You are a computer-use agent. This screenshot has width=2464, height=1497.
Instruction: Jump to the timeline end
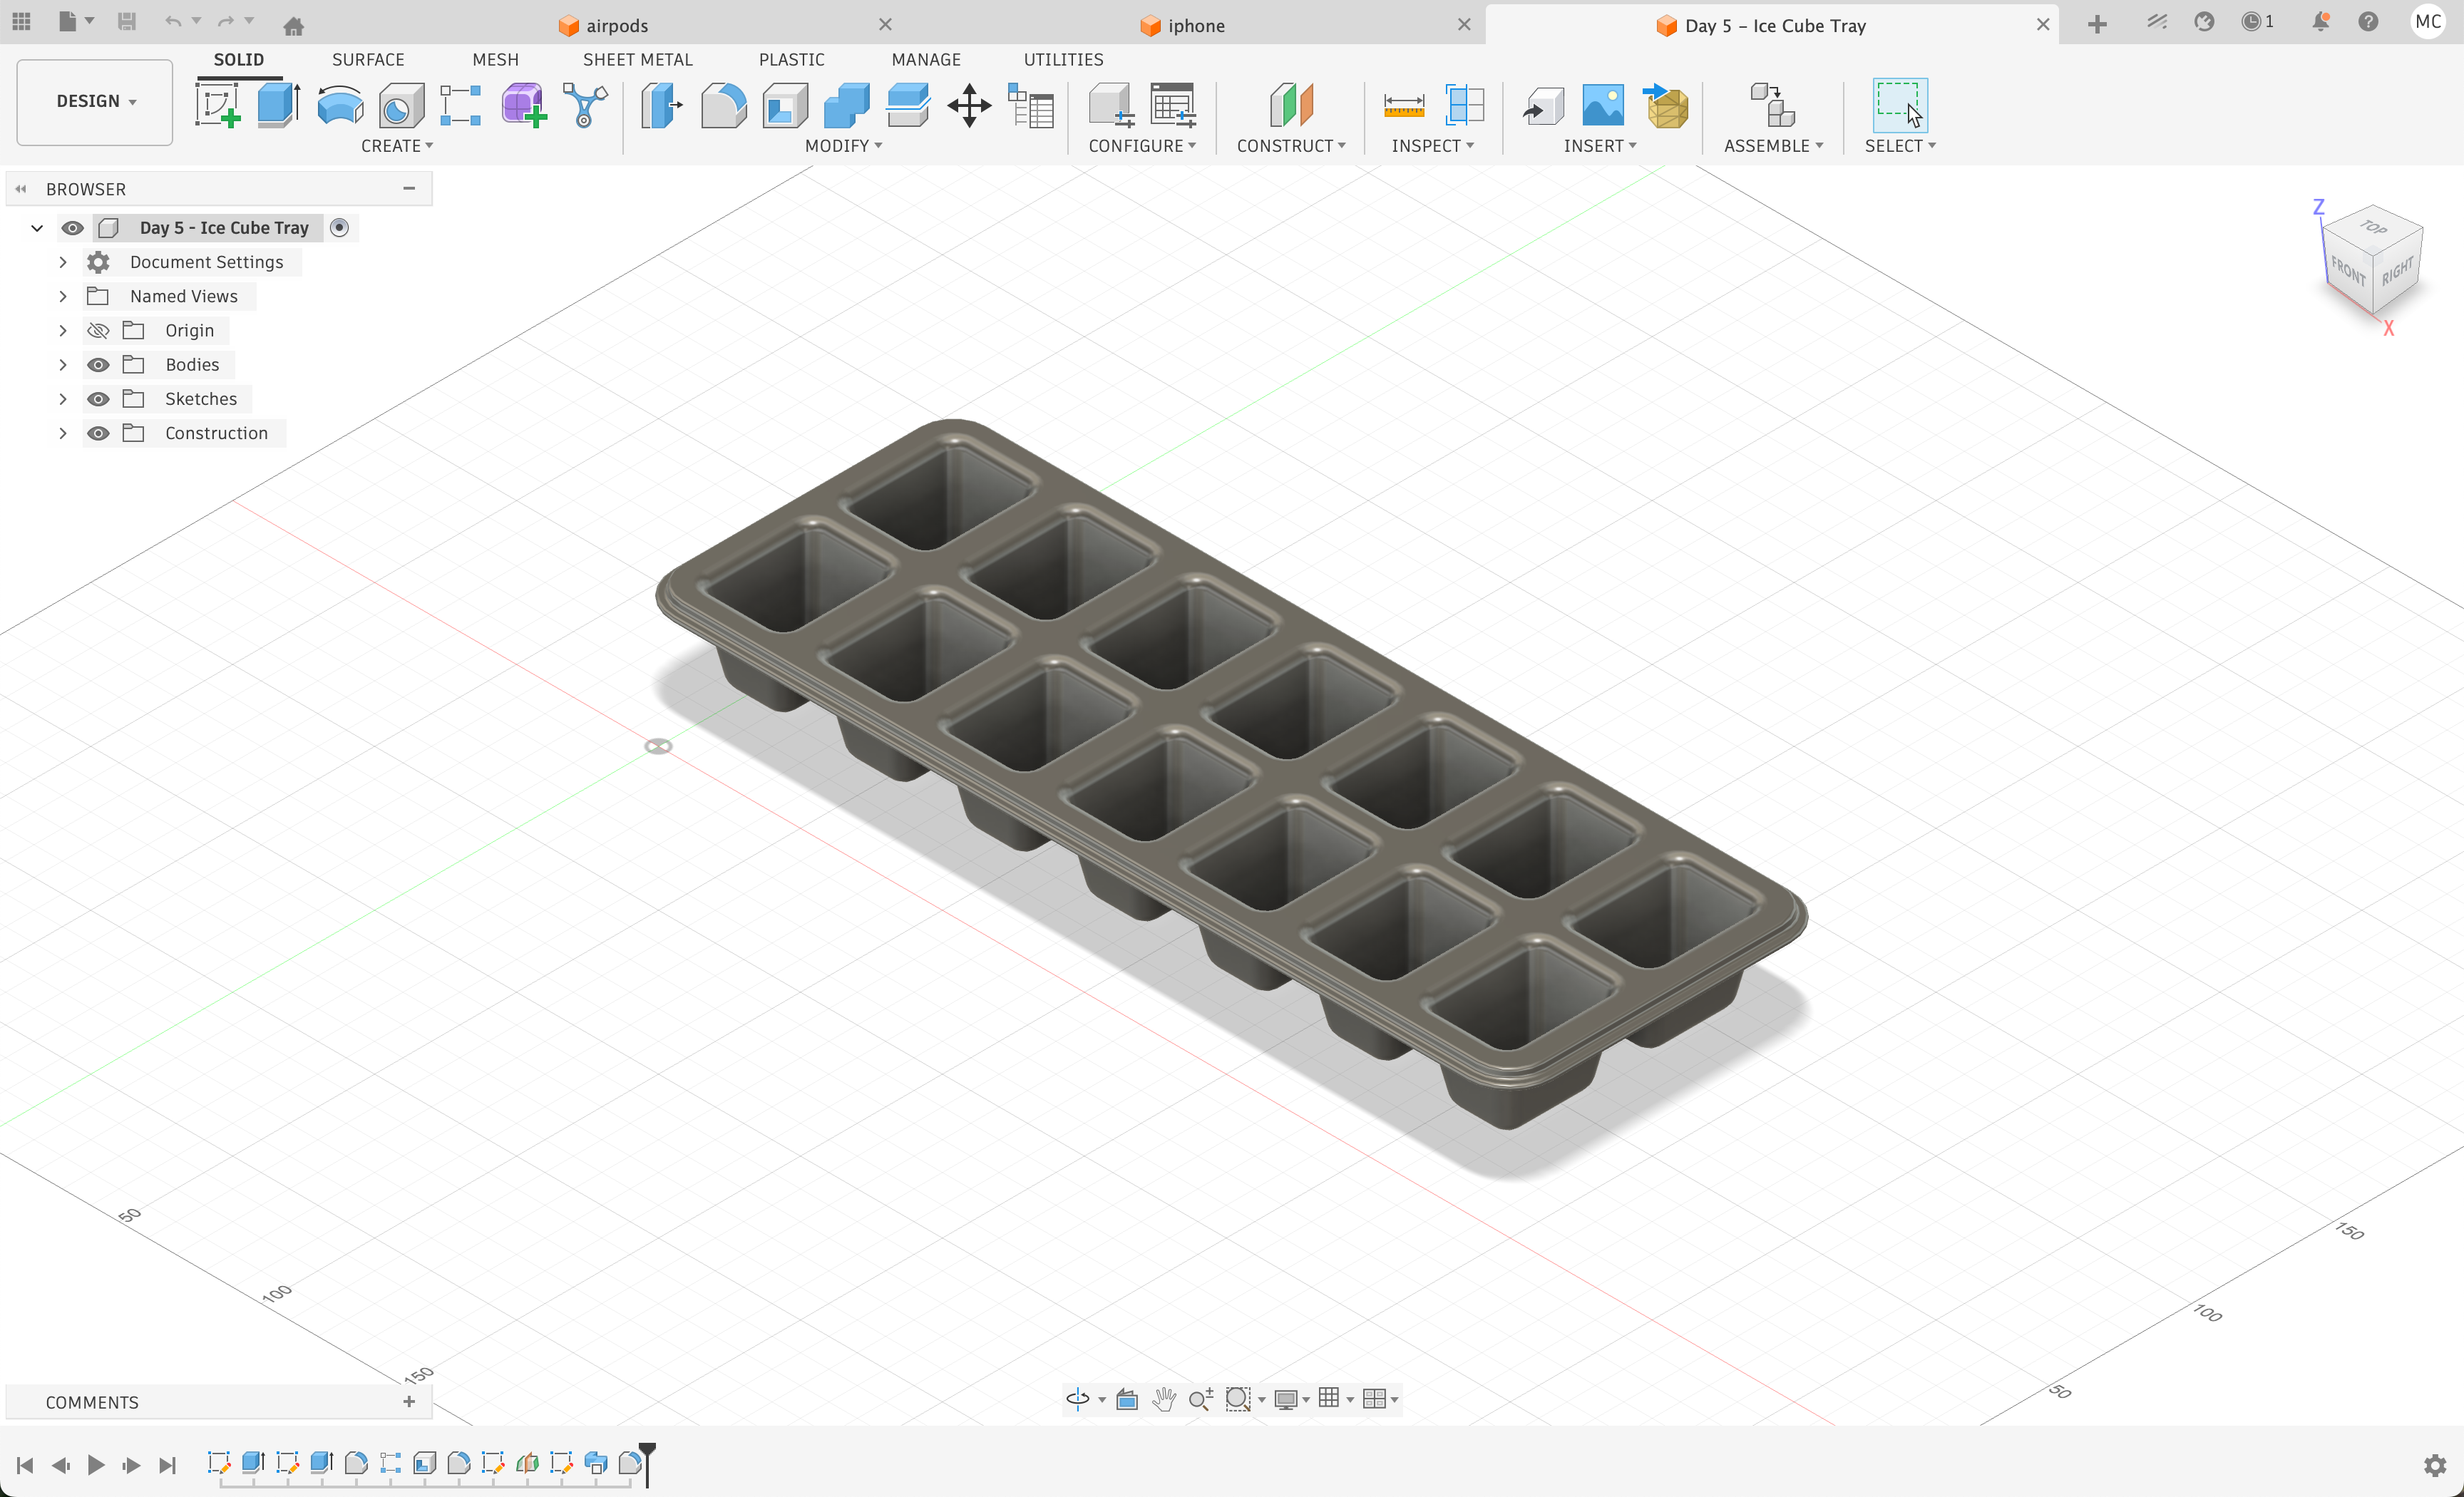[x=167, y=1465]
